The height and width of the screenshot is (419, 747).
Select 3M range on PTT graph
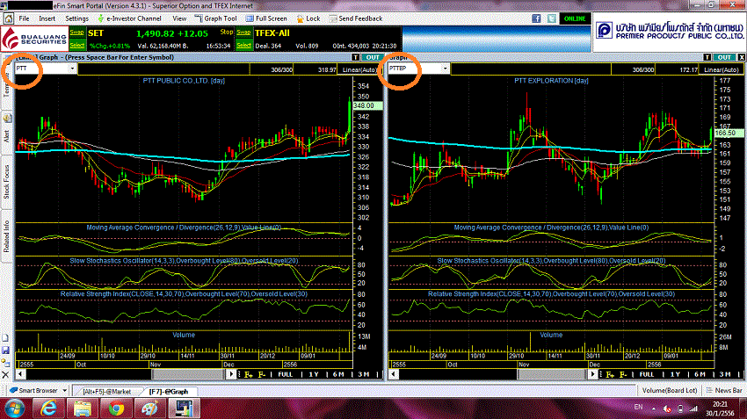[364, 375]
